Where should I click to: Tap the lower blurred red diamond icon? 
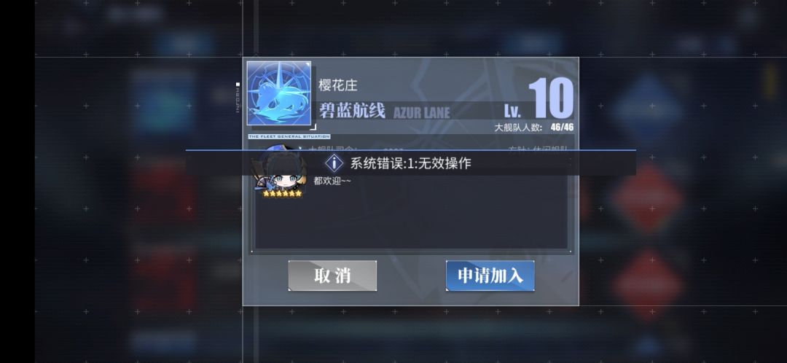pos(648,285)
